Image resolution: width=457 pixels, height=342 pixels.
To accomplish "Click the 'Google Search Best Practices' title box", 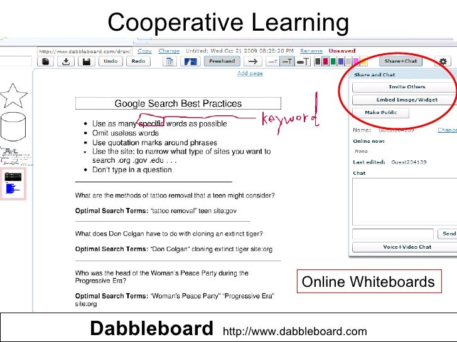I will (178, 103).
